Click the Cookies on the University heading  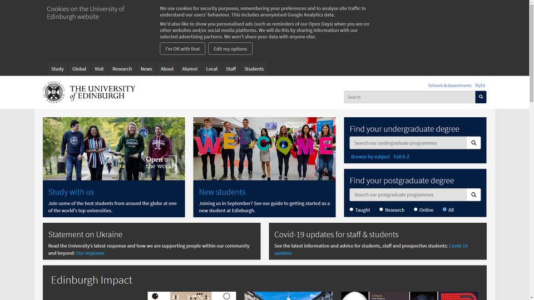point(86,13)
